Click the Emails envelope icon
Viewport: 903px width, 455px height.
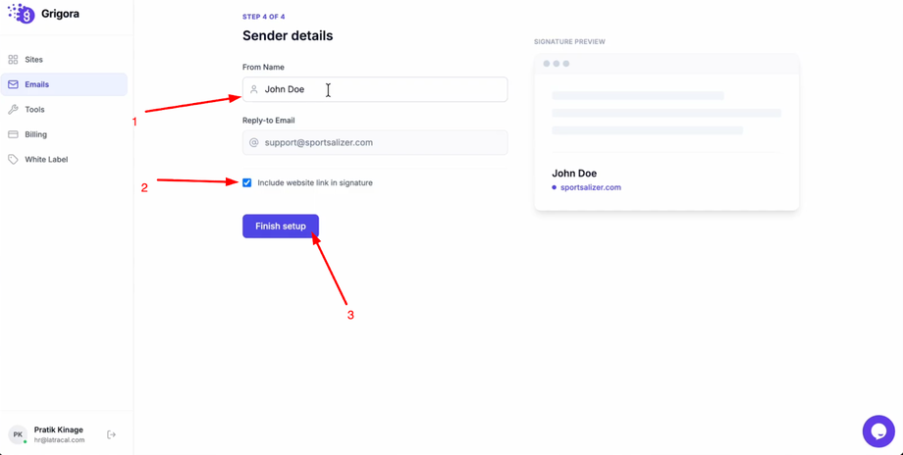tap(13, 84)
